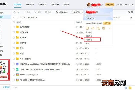Click the folder icon of 当下软件园
Screen dimensions: 135x90
coord(17,32)
